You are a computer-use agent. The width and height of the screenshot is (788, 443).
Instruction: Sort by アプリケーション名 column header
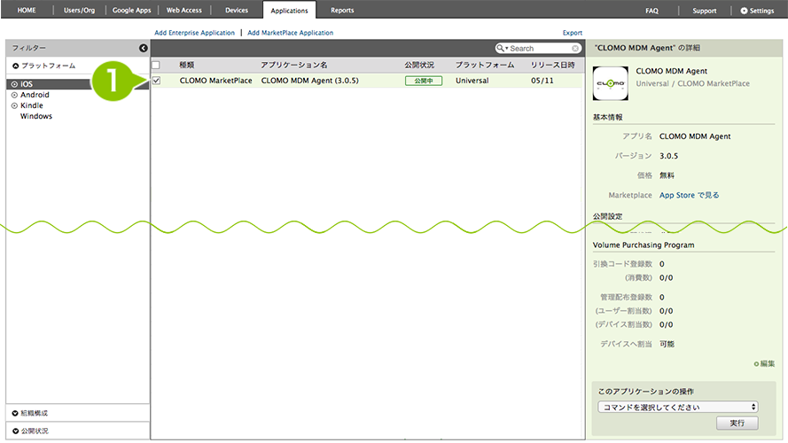(294, 65)
